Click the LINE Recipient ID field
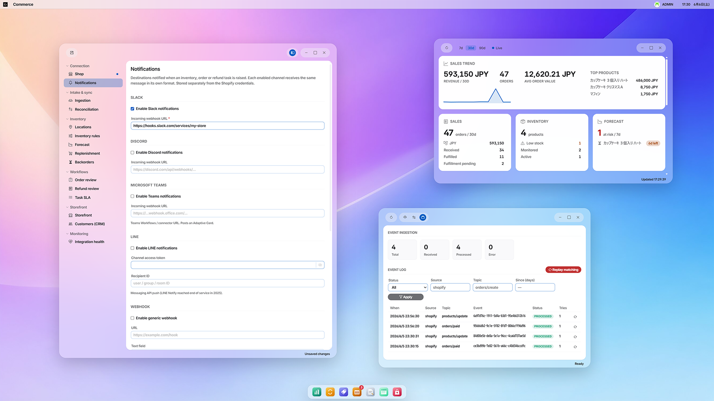The height and width of the screenshot is (401, 714). tap(228, 283)
